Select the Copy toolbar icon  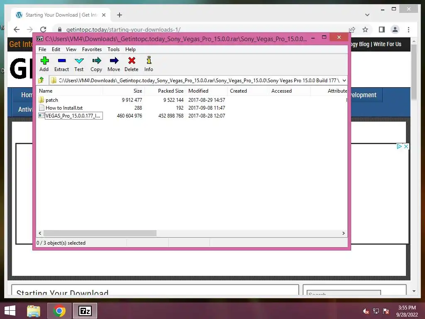pyautogui.click(x=96, y=61)
